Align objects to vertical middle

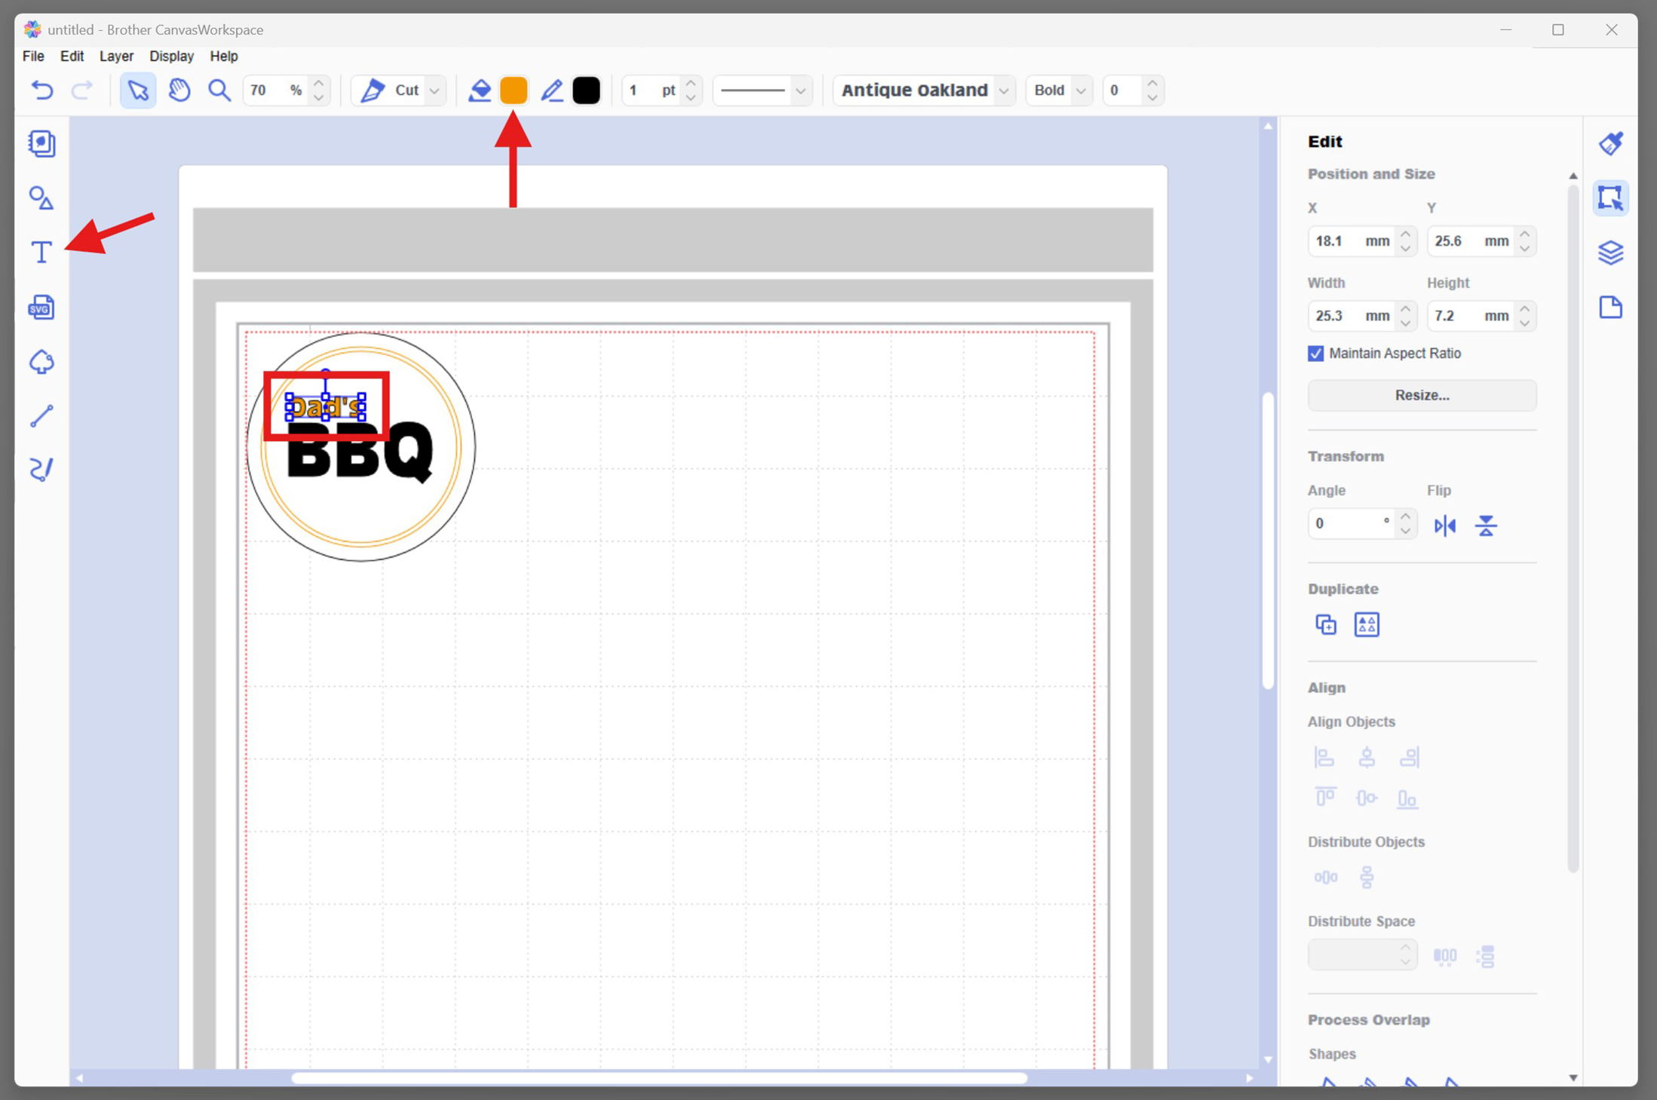tap(1366, 798)
